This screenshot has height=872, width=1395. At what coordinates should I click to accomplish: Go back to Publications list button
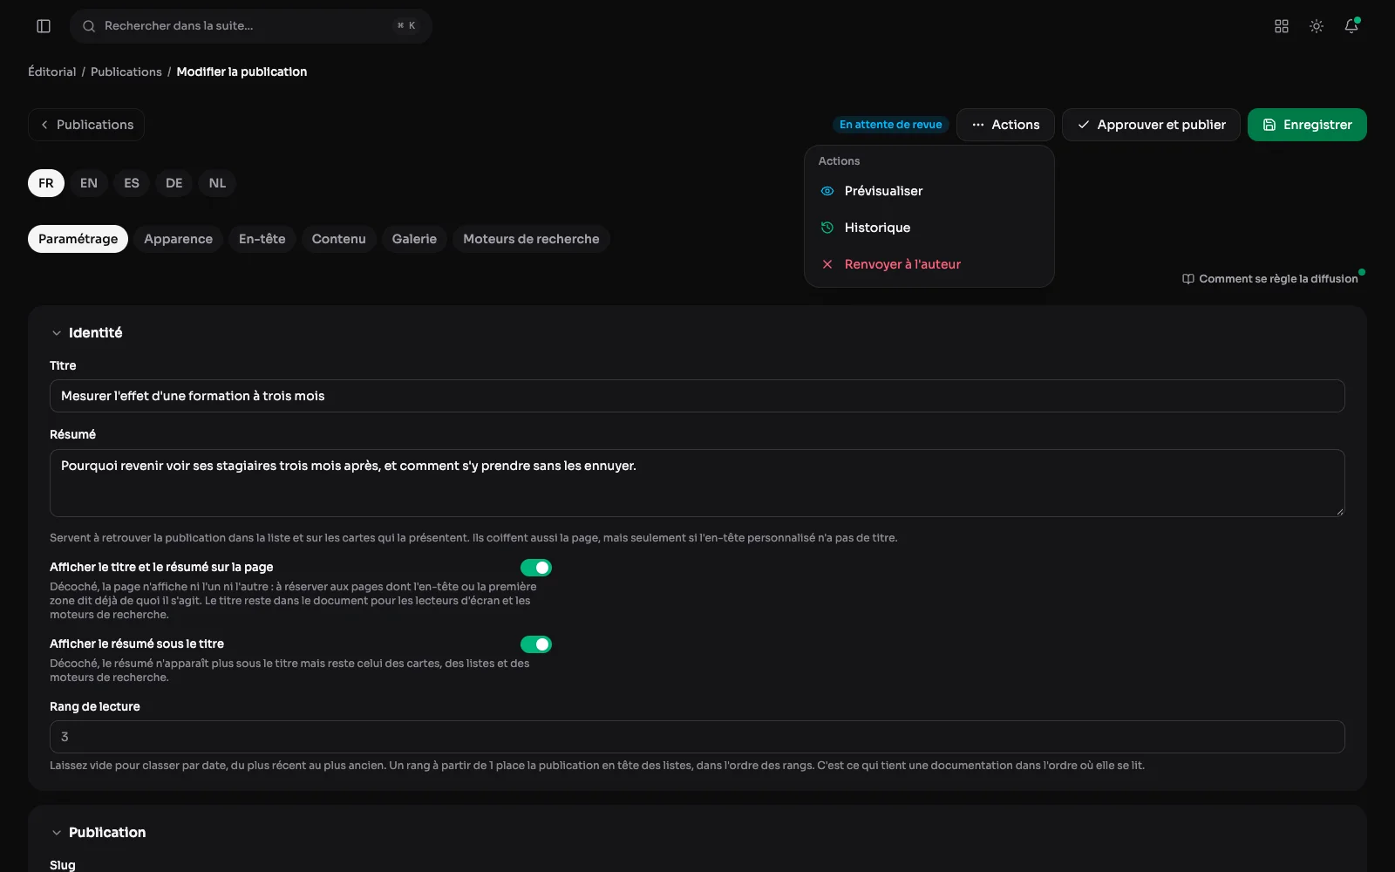(x=86, y=125)
